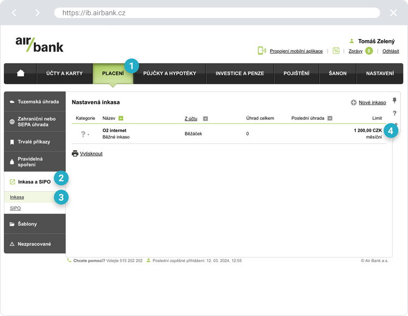Open the Účty a karty tab

pos(64,73)
